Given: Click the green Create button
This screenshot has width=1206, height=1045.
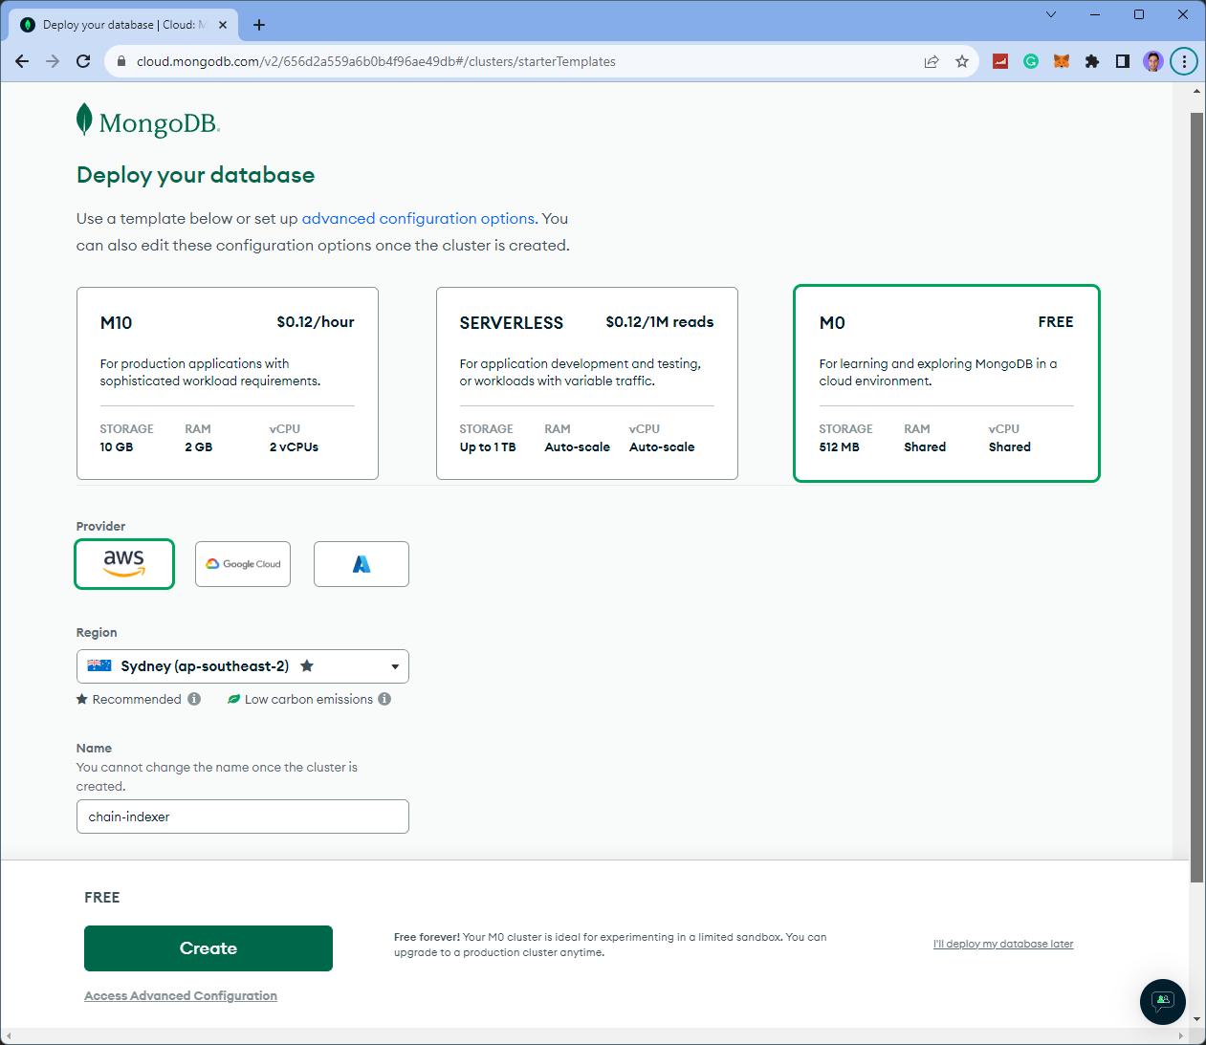Looking at the screenshot, I should pyautogui.click(x=208, y=948).
